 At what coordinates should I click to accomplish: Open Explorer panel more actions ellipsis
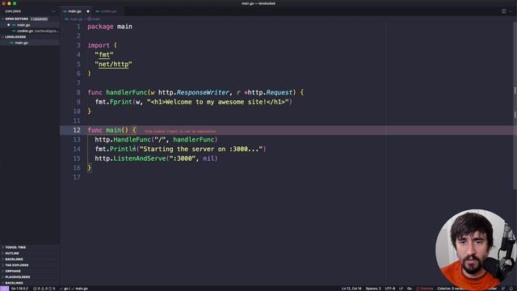click(53, 11)
